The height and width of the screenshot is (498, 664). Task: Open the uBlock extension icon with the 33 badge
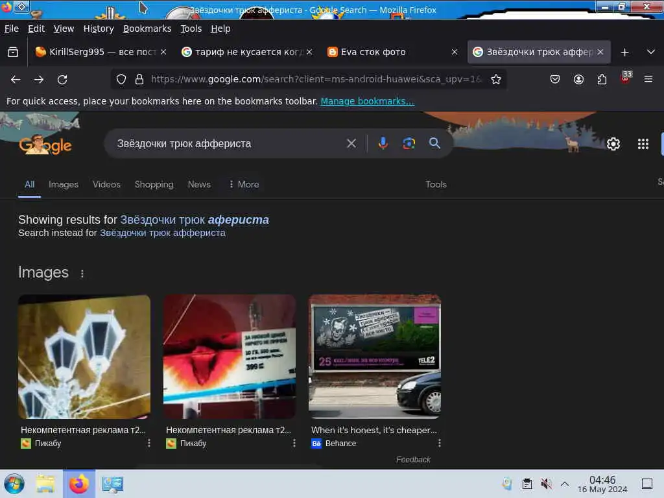(x=626, y=78)
